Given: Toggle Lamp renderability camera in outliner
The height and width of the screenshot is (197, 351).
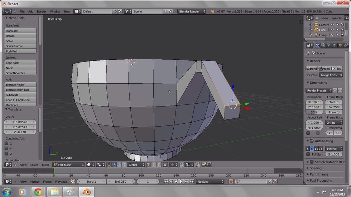Looking at the screenshot, I should (x=342, y=35).
